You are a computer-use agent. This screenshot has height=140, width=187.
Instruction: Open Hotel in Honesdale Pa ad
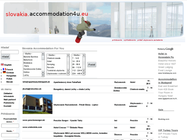point(166,55)
